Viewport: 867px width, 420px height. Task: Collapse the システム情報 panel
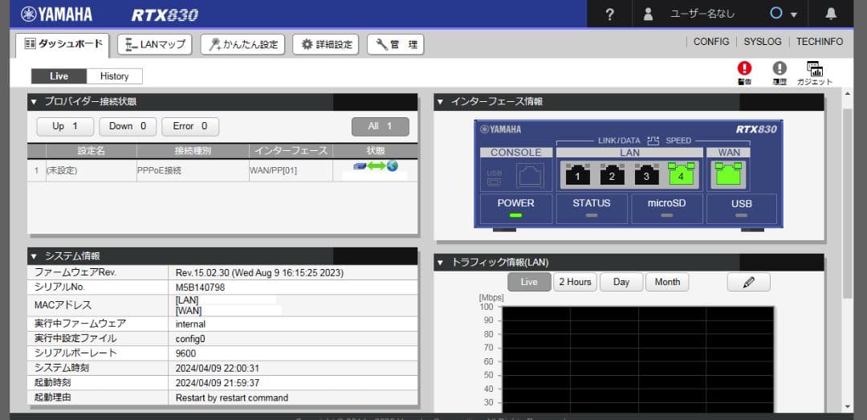[33, 256]
